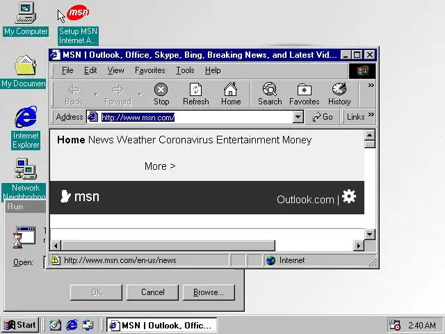445x334 pixels.
Task: Open the Money link on MSN
Action: coord(297,140)
